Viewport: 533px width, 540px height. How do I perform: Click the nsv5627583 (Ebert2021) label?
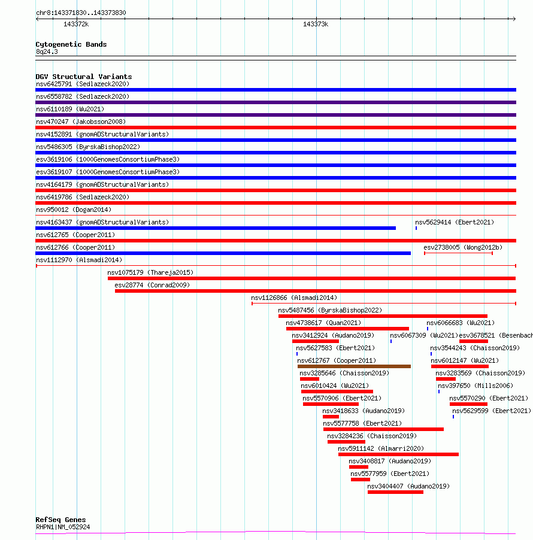coord(335,348)
